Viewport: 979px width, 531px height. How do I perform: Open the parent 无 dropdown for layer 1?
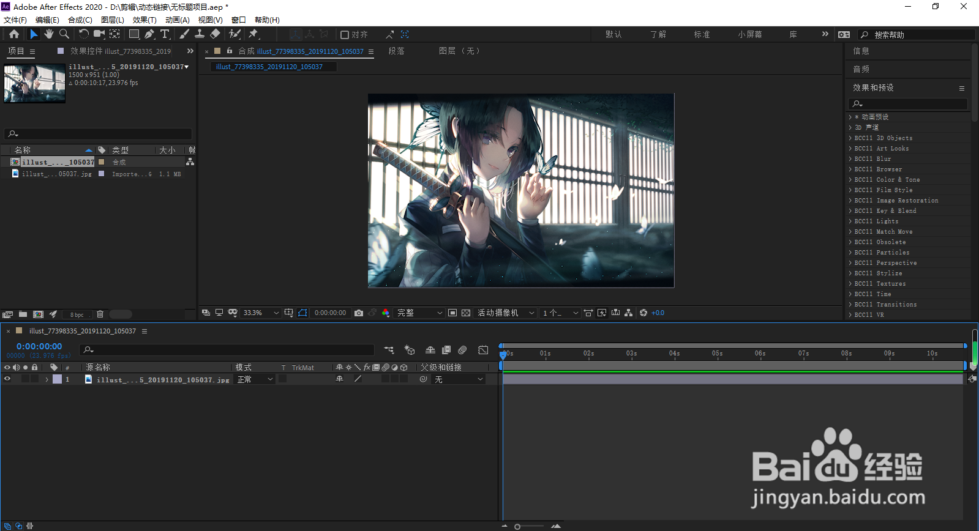(459, 379)
